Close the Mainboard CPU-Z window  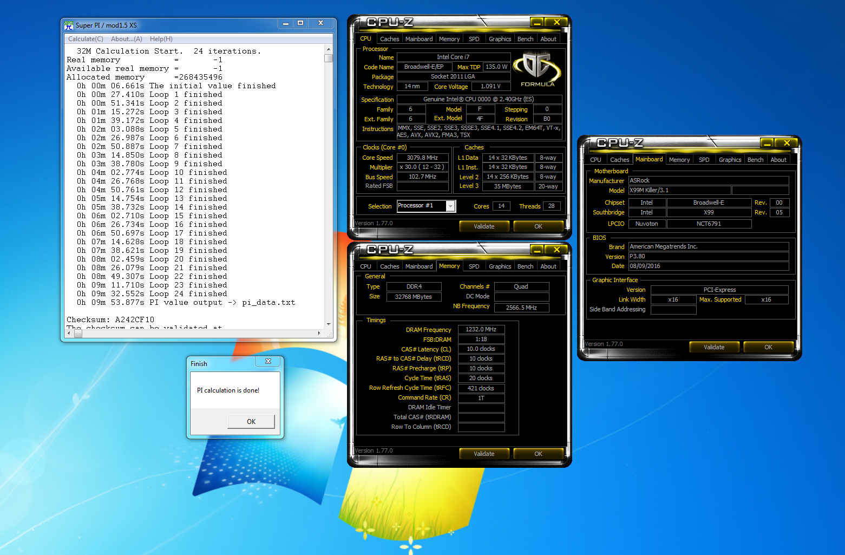click(787, 143)
